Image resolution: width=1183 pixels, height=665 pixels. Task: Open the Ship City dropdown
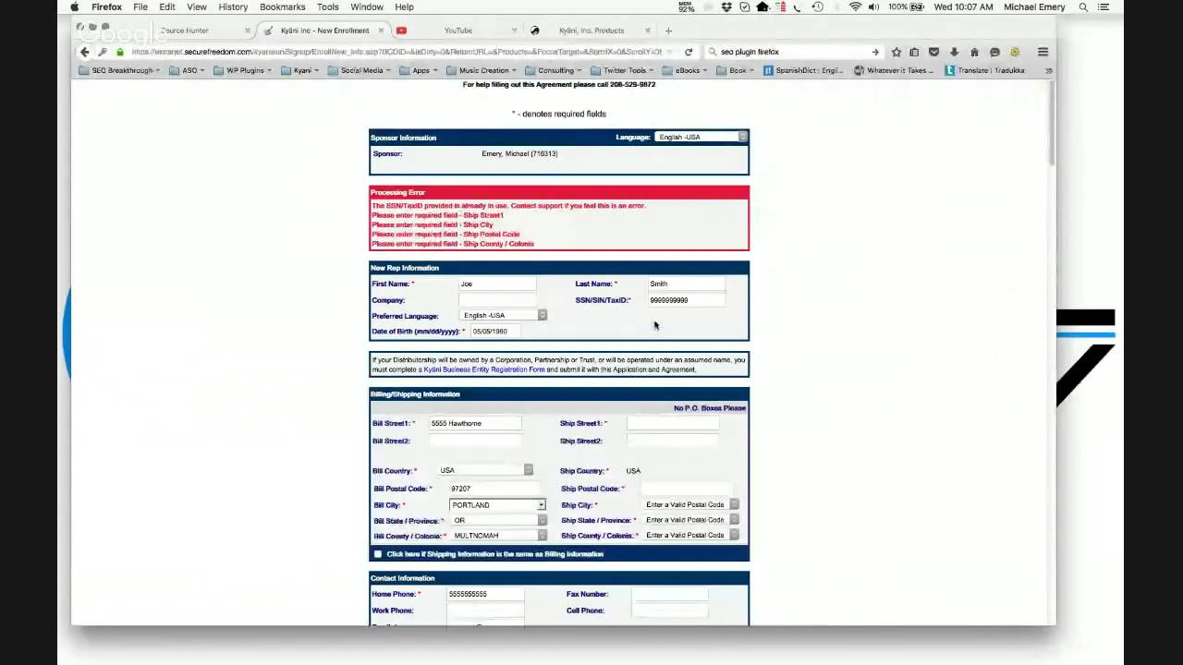(x=690, y=504)
